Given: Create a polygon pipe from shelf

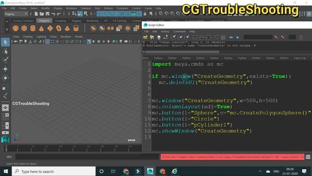Looking at the screenshot, I should 76,28.
